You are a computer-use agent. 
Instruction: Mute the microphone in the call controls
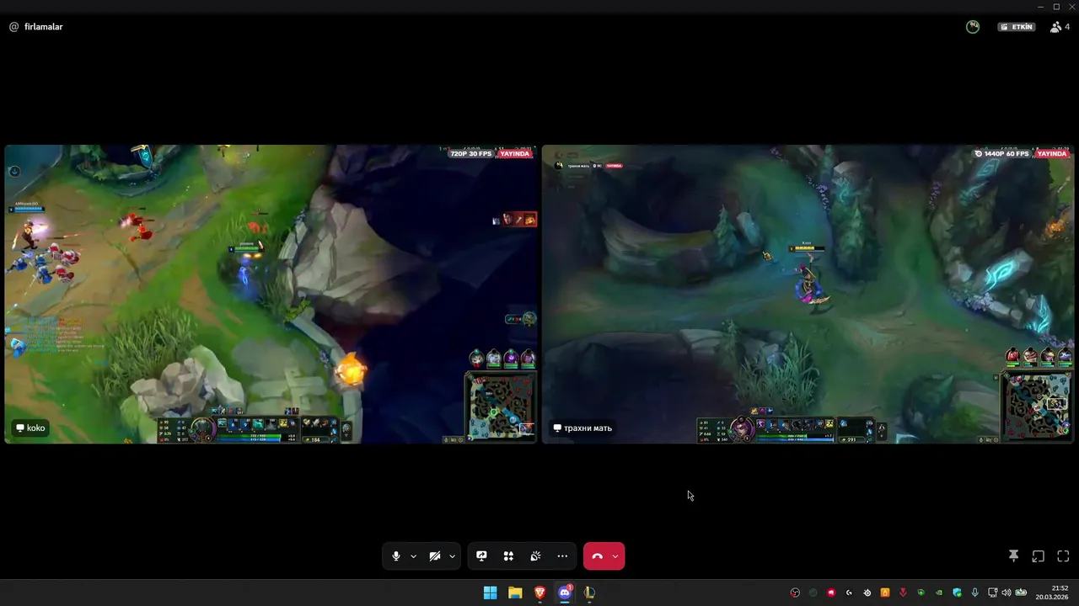(396, 556)
